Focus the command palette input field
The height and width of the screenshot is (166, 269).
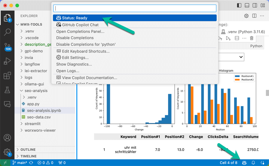[x=135, y=8]
